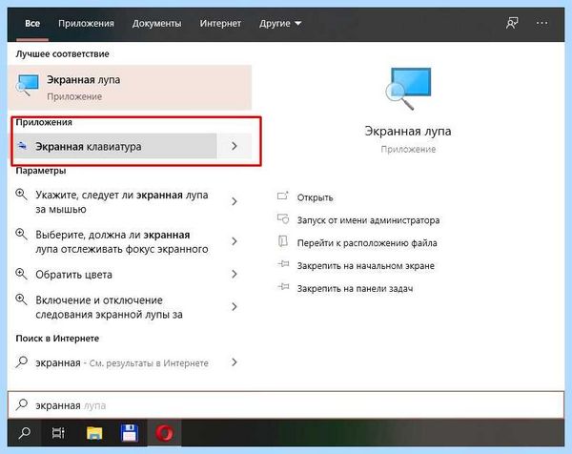This screenshot has height=454, width=572.
Task: Select the Экранная клавиатура app result
Action: point(113,146)
